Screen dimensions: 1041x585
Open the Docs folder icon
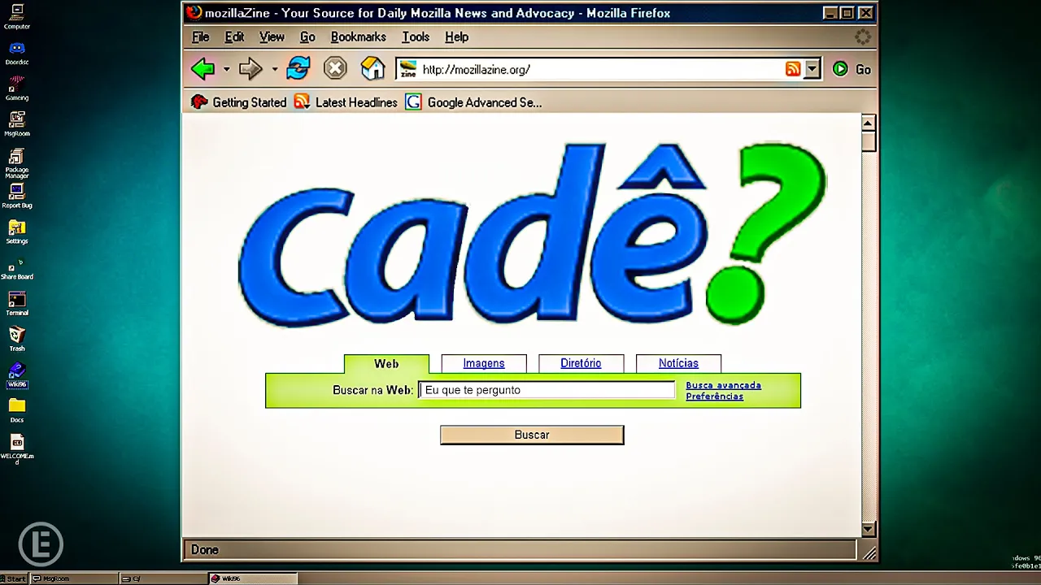(17, 410)
